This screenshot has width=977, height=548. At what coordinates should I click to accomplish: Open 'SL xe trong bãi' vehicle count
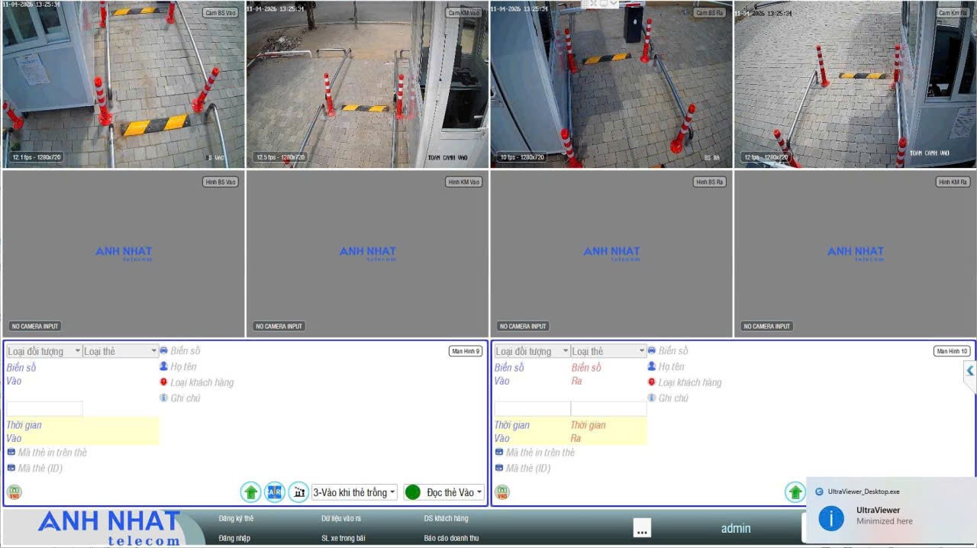343,538
